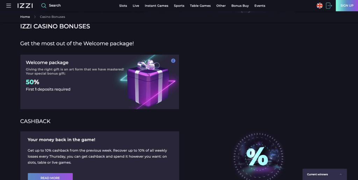Show Welcome package info icon
This screenshot has width=358, height=180.
[x=173, y=61]
